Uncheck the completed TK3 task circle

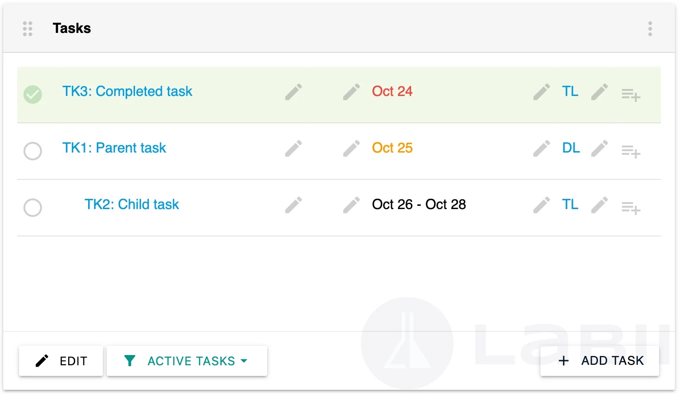[33, 95]
